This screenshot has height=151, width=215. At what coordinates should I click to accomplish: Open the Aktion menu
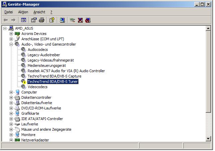(23, 12)
